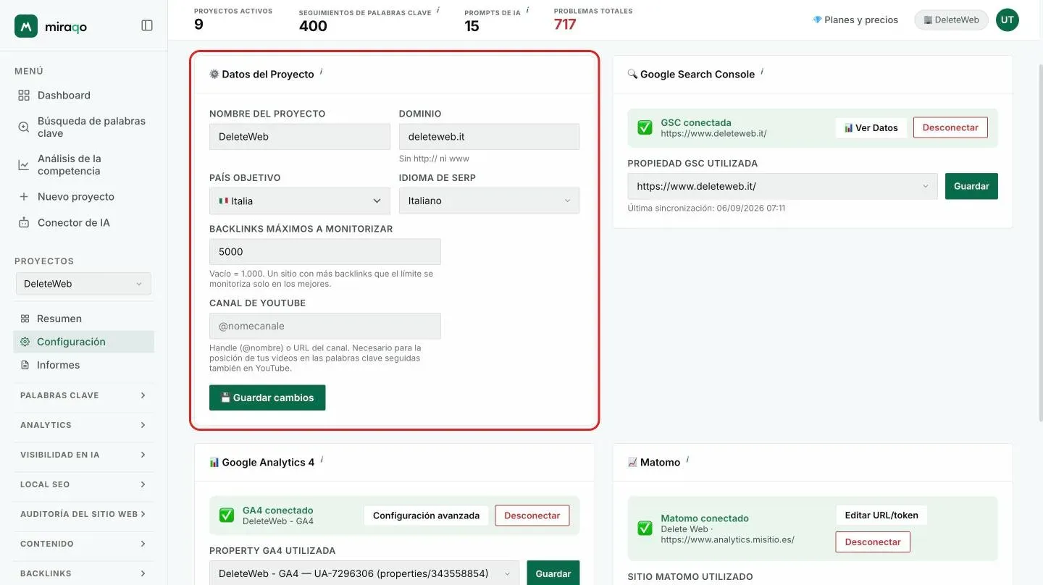Screen dimensions: 1043x585
Task: Click the Informes document icon
Action: (x=25, y=365)
